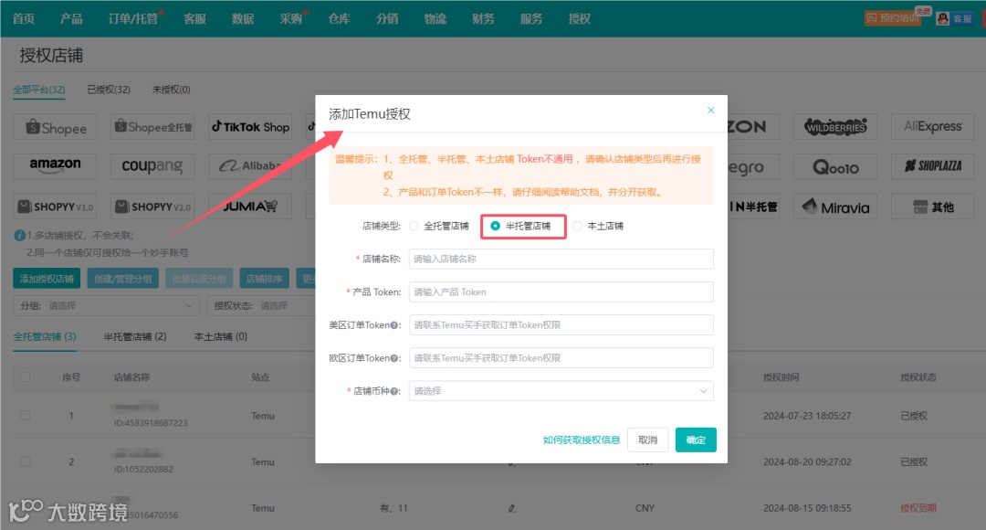Click the SHOPYY V1.0 platform icon
The width and height of the screenshot is (986, 530).
(x=55, y=207)
